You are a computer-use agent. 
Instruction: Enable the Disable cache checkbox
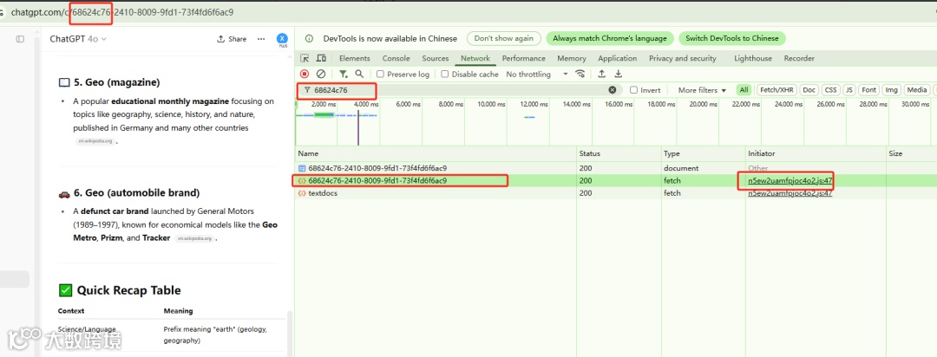444,74
